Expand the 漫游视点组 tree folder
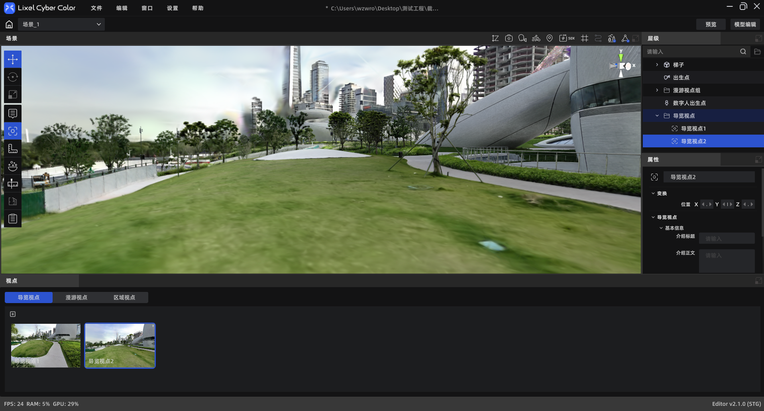Viewport: 764px width, 411px height. coord(657,90)
